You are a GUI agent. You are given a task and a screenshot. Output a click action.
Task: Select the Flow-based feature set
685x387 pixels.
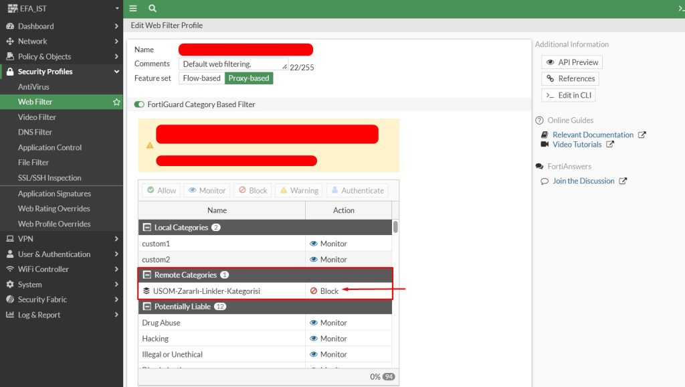click(201, 78)
